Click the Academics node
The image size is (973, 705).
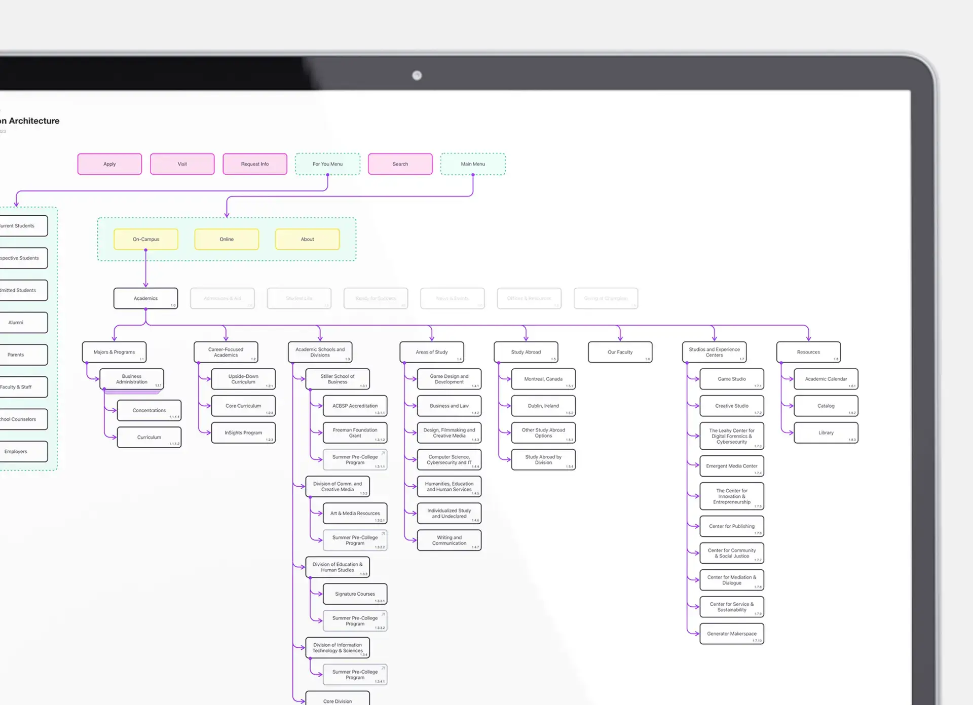point(145,298)
